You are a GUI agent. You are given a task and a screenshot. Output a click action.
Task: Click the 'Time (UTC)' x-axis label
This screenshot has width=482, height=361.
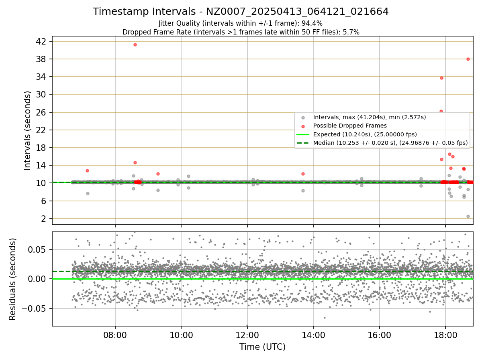pos(262,347)
